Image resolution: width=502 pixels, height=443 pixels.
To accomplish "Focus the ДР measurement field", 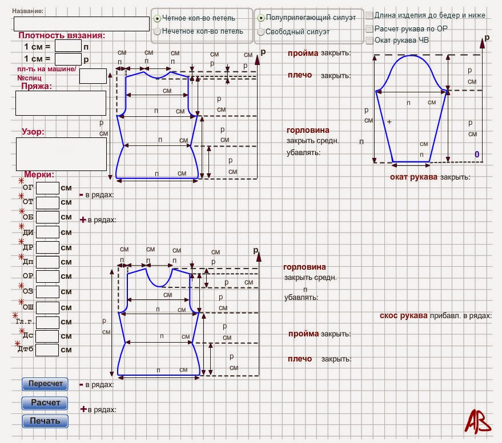I will click(x=47, y=247).
